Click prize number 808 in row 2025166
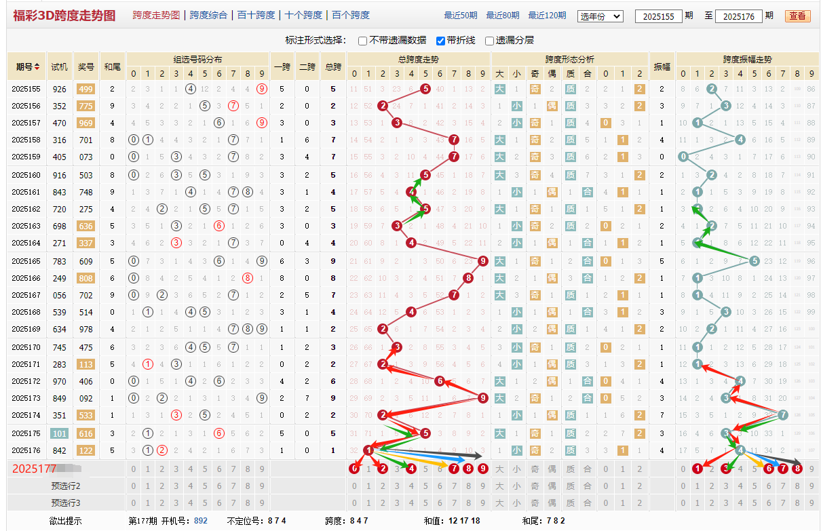 coord(86,277)
